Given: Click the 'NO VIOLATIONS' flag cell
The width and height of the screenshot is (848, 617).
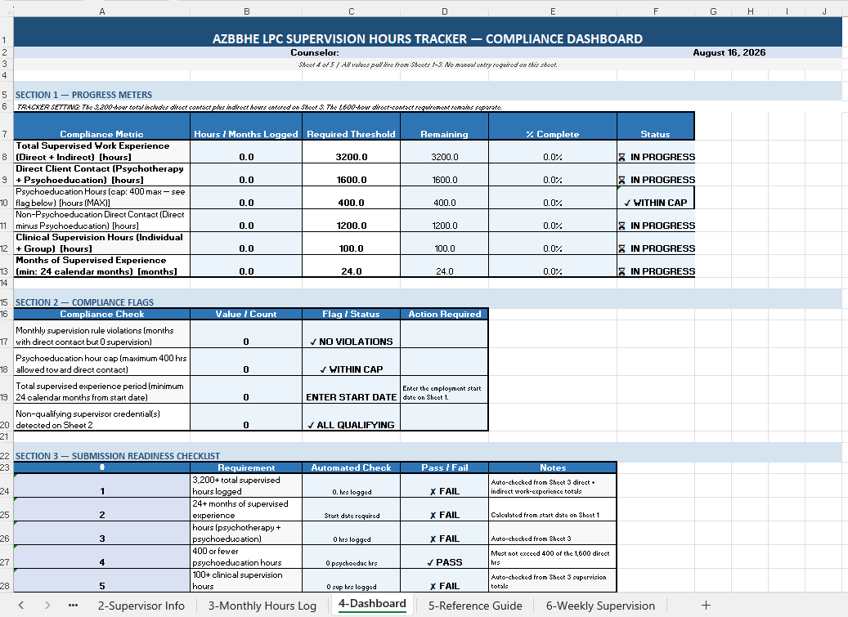Looking at the screenshot, I should click(x=351, y=334).
